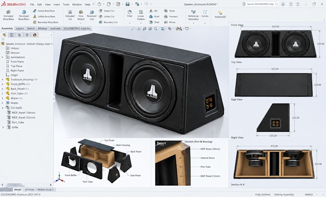Click the Edit Appearance colored icon
This screenshot has width=326, height=197.
179,29
